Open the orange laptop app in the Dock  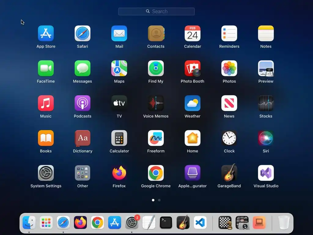tap(259, 222)
